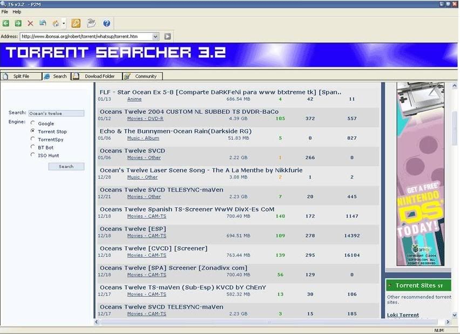
Task: Click the horizontal scrollbar right arrow
Action: click(x=448, y=322)
